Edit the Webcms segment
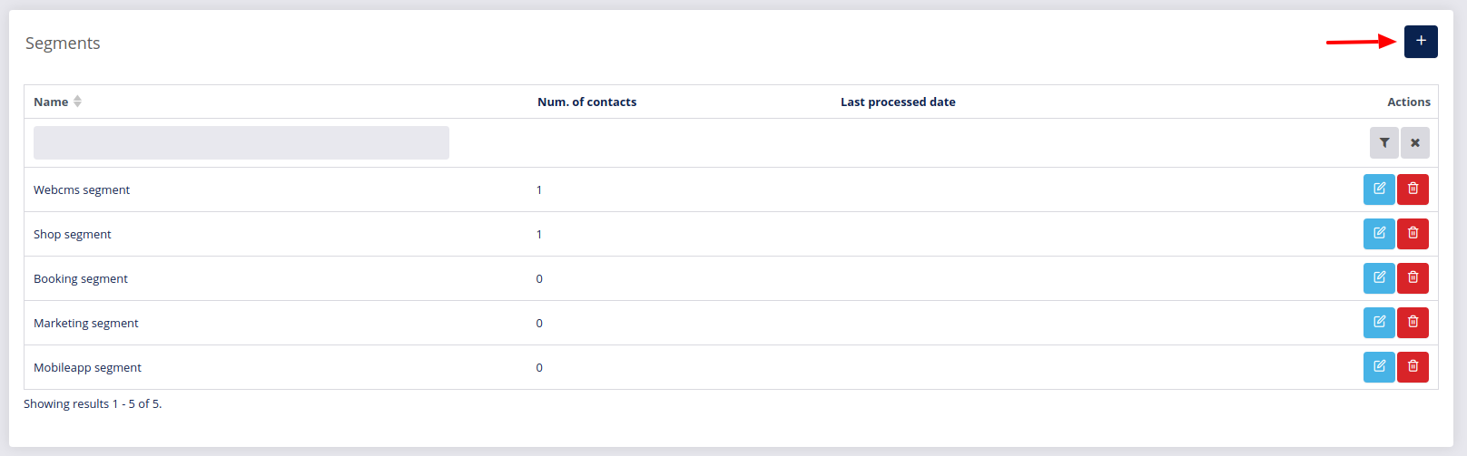 pyautogui.click(x=1379, y=189)
